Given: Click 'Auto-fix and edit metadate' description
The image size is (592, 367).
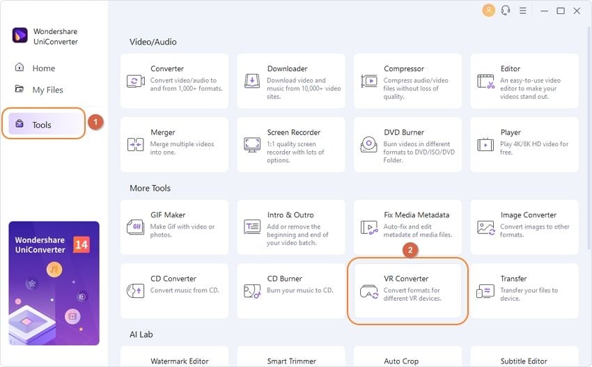Looking at the screenshot, I should click(418, 231).
